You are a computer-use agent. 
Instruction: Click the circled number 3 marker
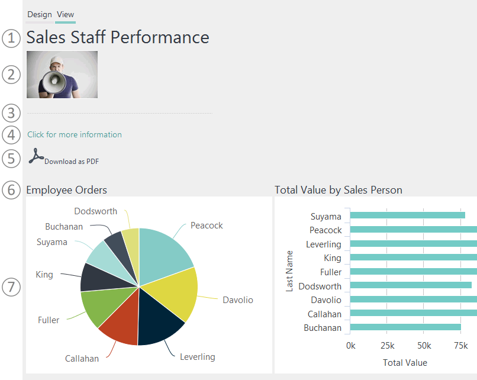(x=11, y=112)
